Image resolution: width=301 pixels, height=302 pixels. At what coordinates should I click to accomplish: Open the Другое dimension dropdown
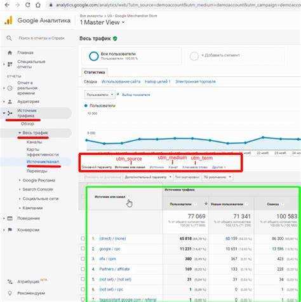pos(218,167)
